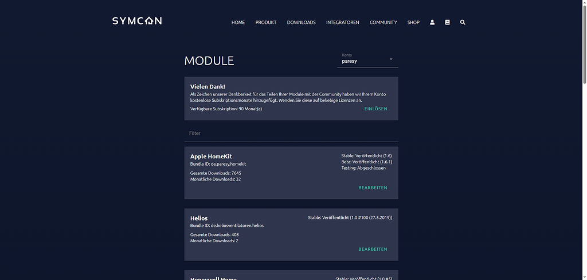The image size is (587, 280).
Task: Click the page vertical scrollbar
Action: point(584,140)
